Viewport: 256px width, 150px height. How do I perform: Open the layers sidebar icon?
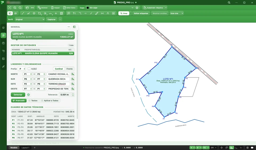coord(3,28)
